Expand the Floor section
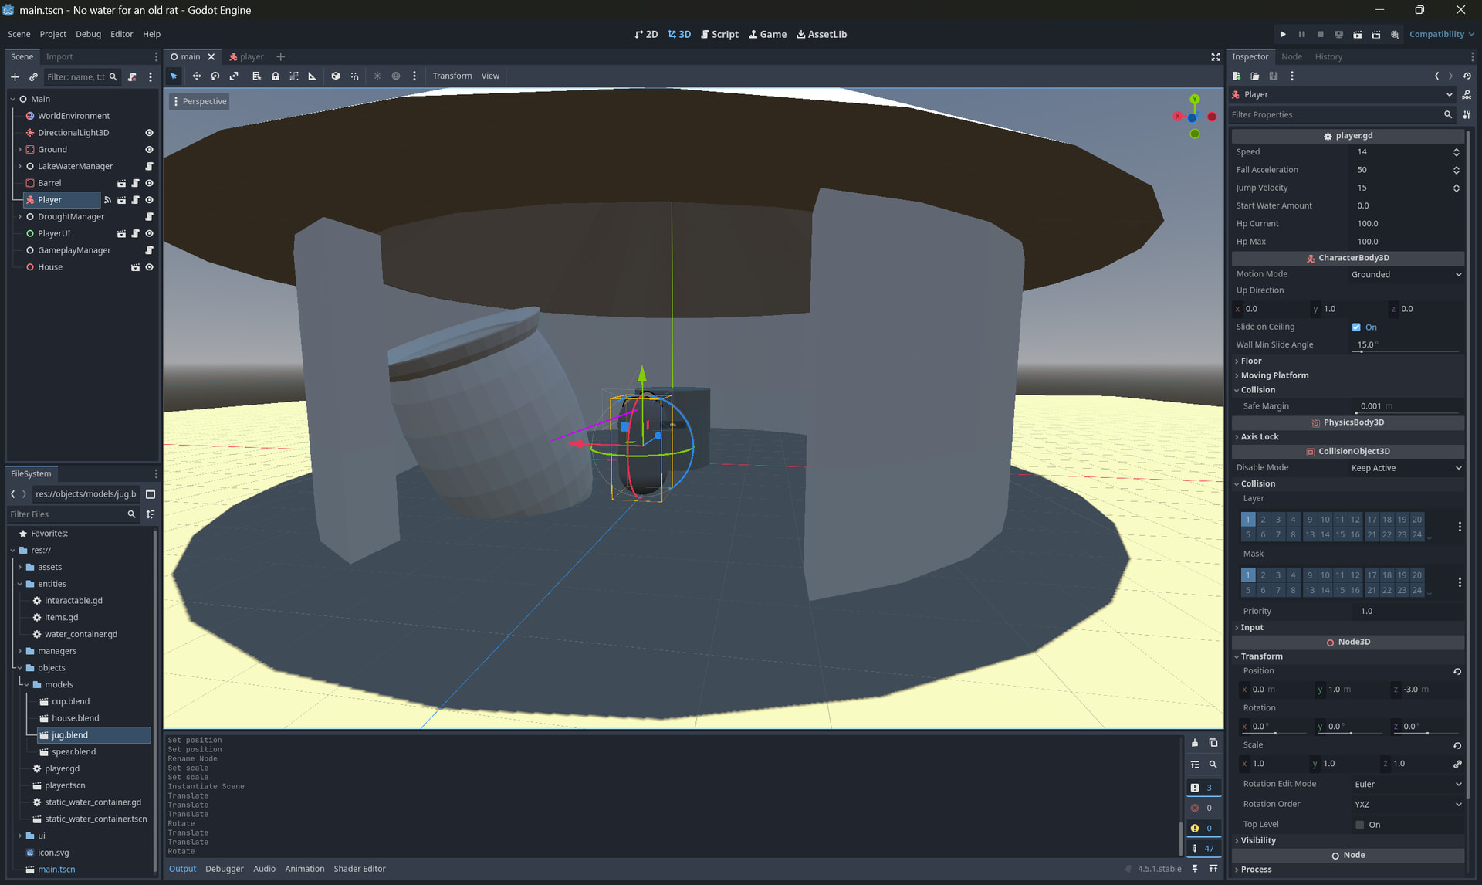Image resolution: width=1482 pixels, height=885 pixels. (x=1250, y=361)
